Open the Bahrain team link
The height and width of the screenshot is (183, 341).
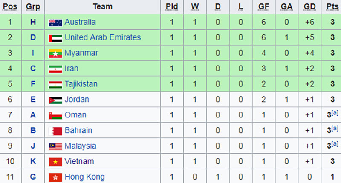[x=78, y=130]
